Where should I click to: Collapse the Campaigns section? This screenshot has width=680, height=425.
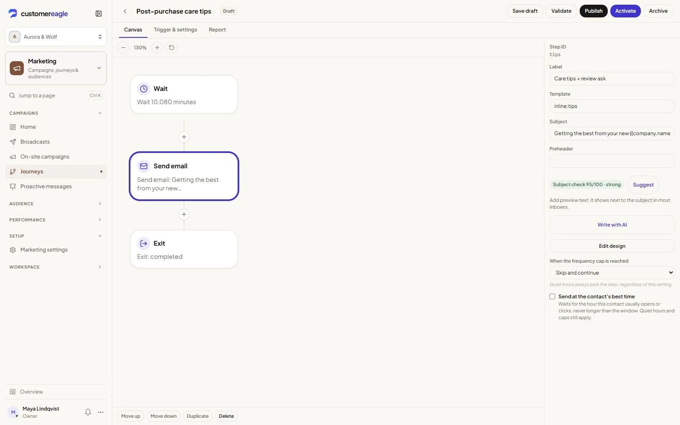pos(56,113)
